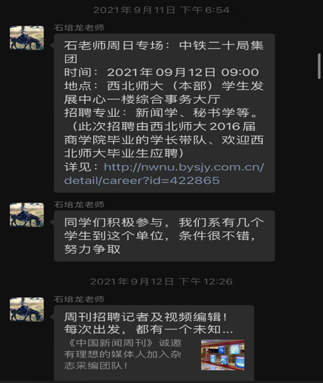This screenshot has height=383, width=323.
Task: Click the 时间：2021年09月12日 09:00 line
Action: pyautogui.click(x=161, y=72)
